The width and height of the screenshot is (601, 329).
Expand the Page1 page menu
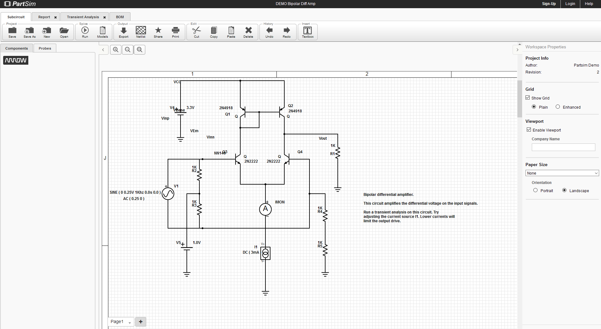click(130, 322)
